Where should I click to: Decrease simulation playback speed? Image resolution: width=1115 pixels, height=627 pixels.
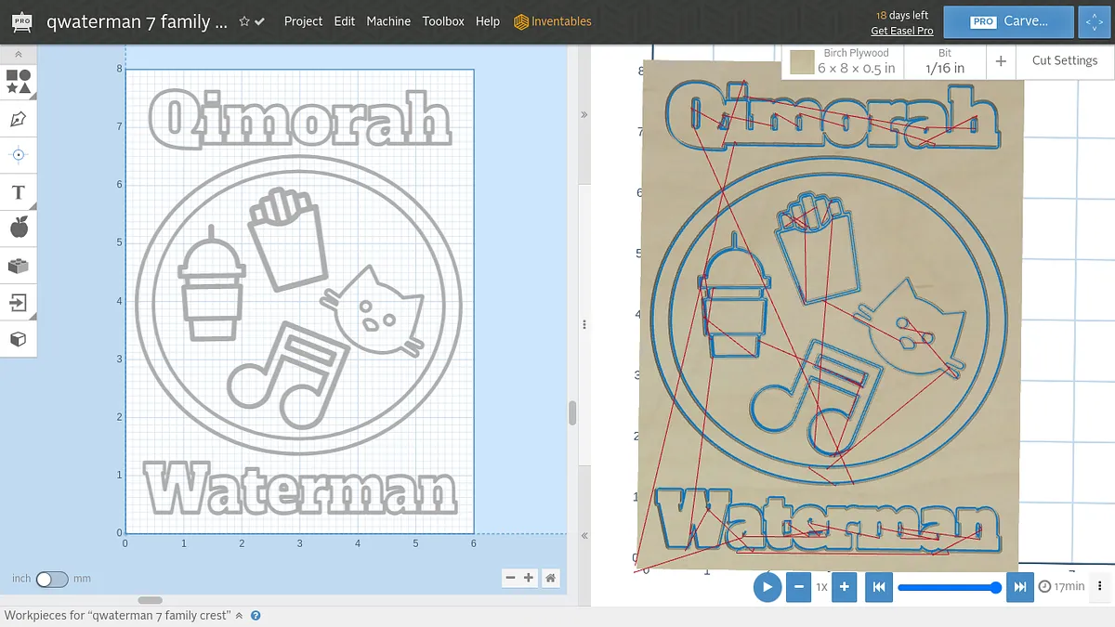click(798, 587)
